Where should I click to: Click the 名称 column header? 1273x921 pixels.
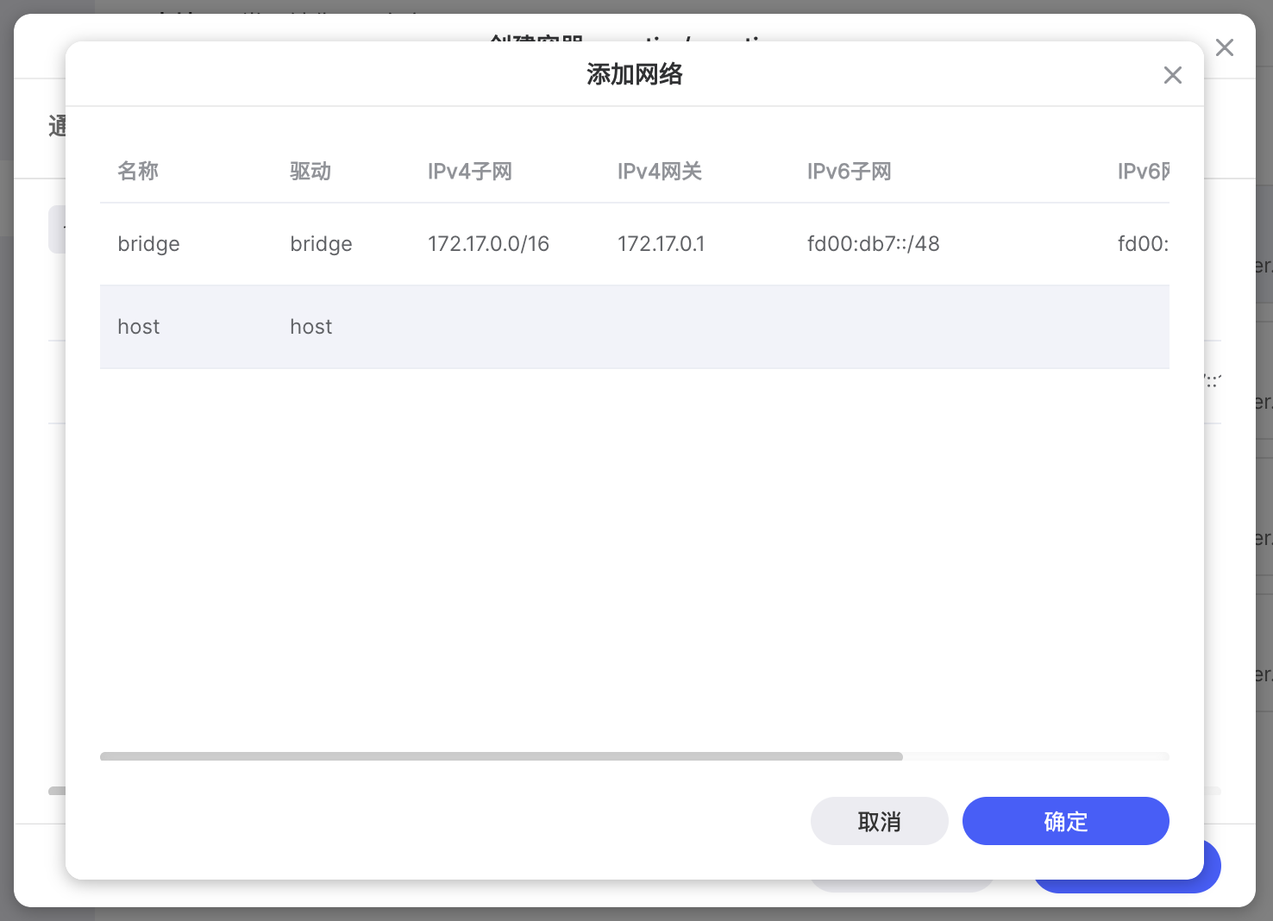[x=138, y=171]
